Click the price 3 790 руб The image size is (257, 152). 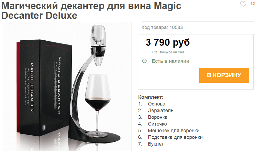[x=168, y=42]
